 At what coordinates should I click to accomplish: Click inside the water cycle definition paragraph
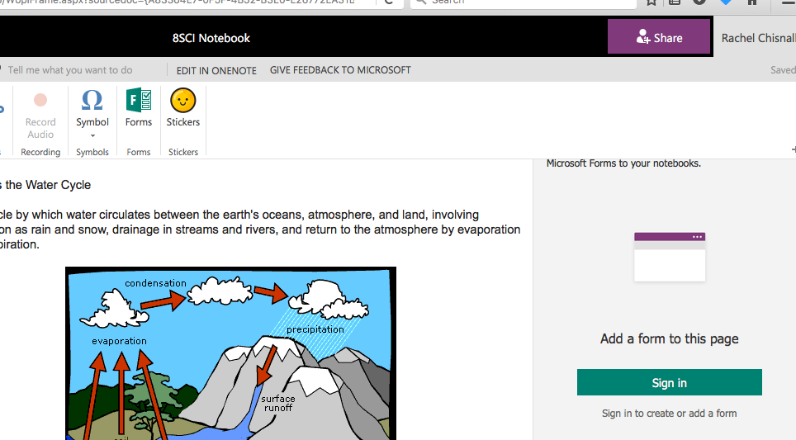pyautogui.click(x=248, y=229)
